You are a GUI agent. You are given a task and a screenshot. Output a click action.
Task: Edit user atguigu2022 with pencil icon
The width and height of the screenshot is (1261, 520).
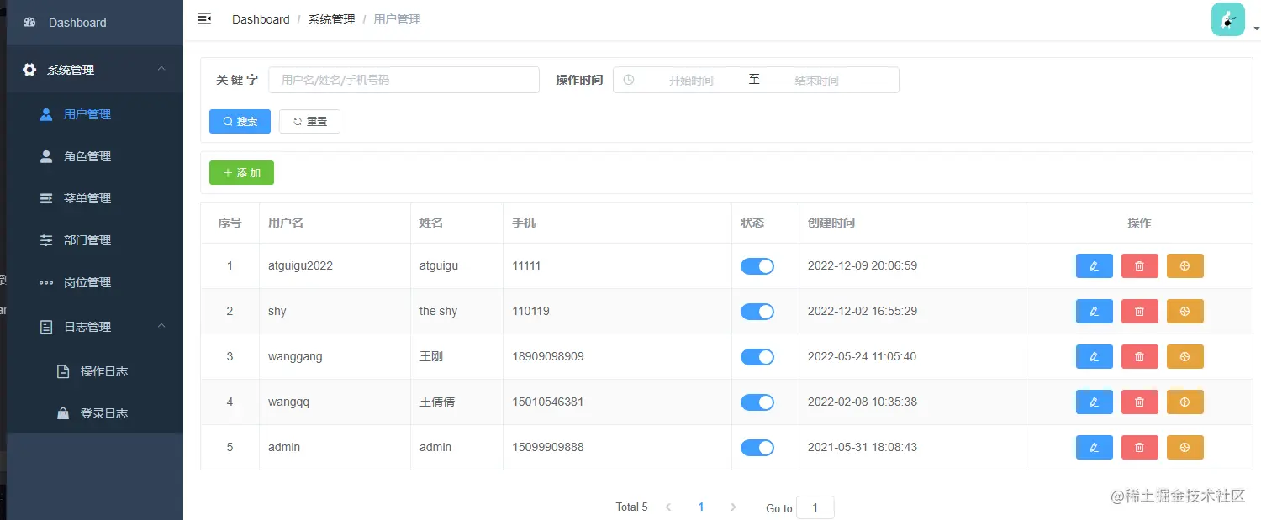point(1094,265)
